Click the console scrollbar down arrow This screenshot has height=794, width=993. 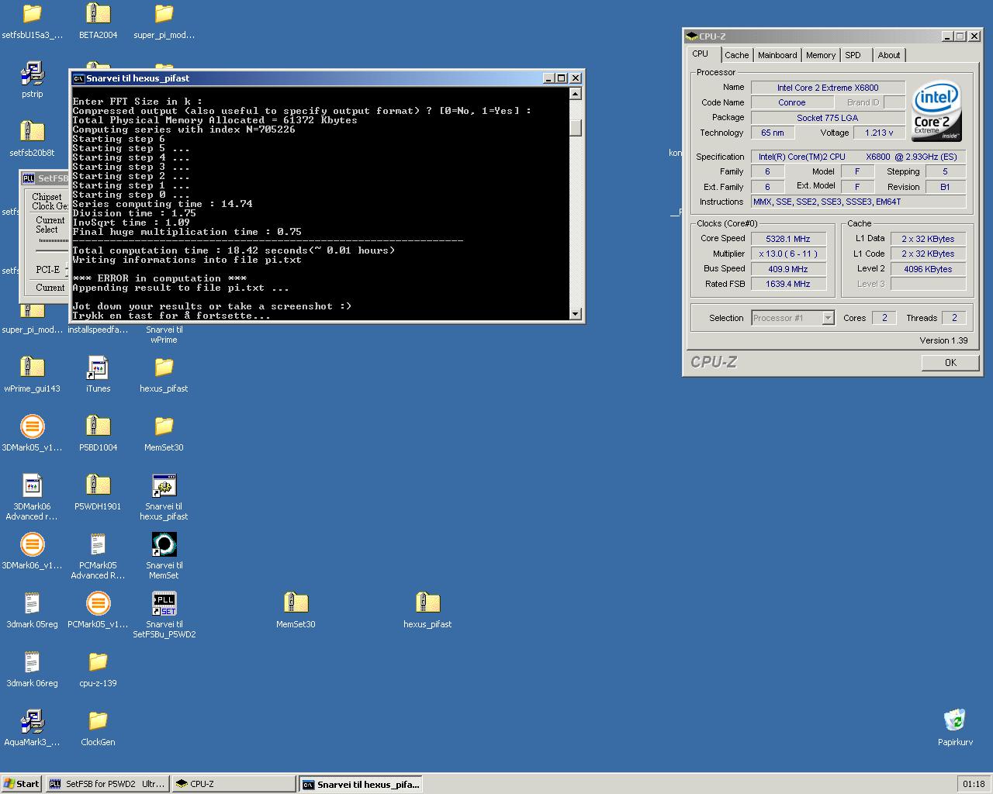coord(575,314)
